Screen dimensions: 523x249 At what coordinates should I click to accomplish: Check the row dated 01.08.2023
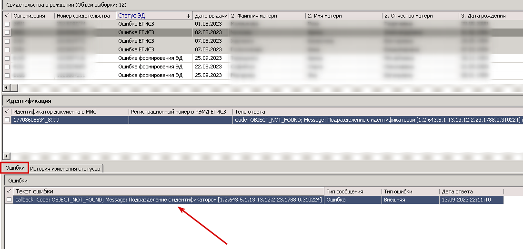pos(7,24)
